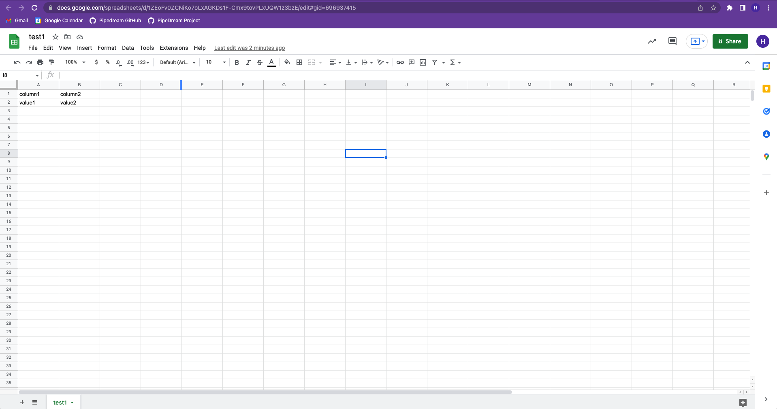777x409 pixels.
Task: Toggle bold formatting
Action: point(237,62)
